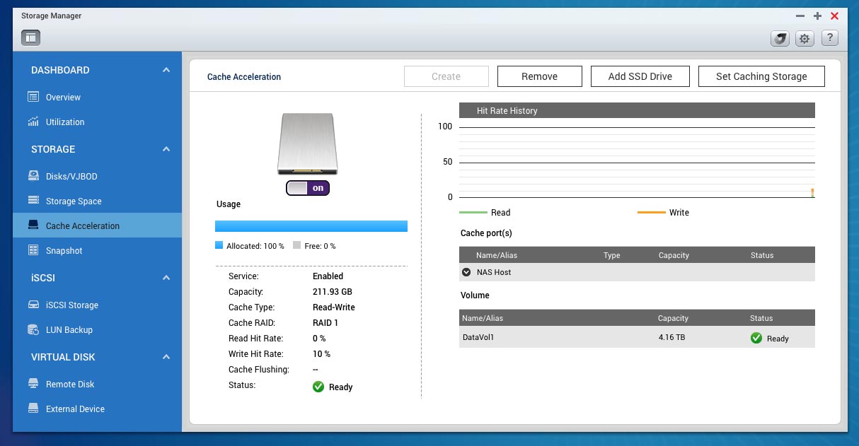Select the DataVol1 volume row

click(637, 337)
